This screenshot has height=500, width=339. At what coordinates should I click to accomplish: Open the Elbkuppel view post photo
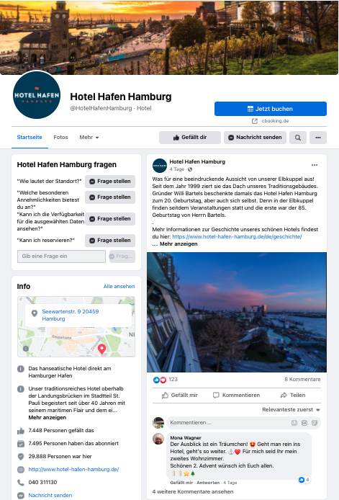[x=237, y=312]
